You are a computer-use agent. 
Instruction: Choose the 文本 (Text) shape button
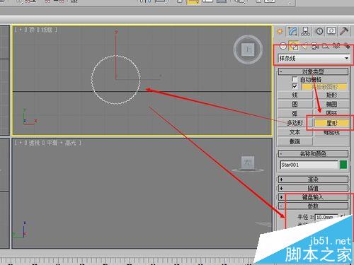pyautogui.click(x=295, y=132)
